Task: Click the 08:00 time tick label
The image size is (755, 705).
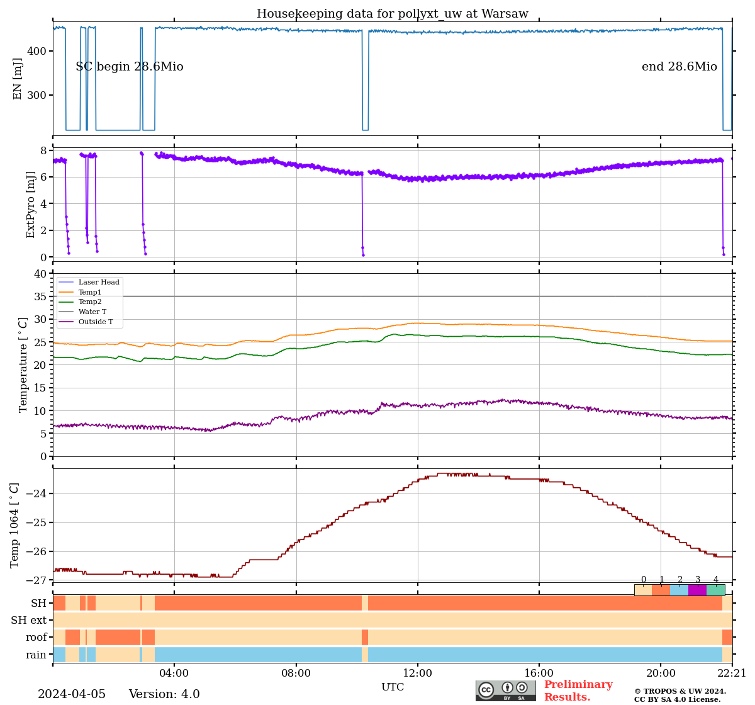Action: click(296, 674)
